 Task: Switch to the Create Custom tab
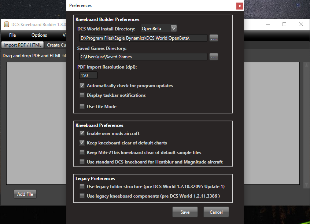click(x=56, y=45)
